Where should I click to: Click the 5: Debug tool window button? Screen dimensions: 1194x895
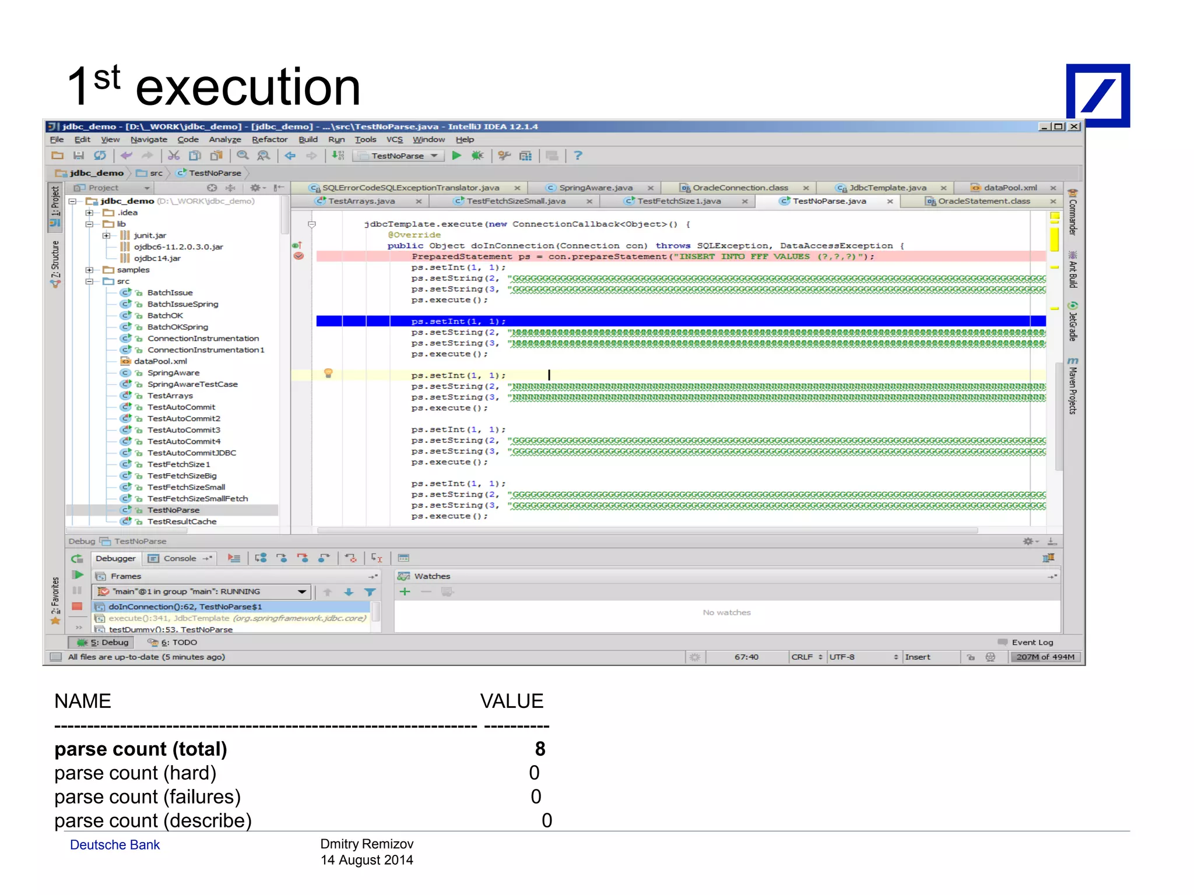click(103, 642)
